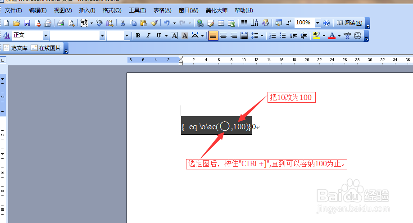
Task: Paste from the clipboard
Action: point(144,23)
